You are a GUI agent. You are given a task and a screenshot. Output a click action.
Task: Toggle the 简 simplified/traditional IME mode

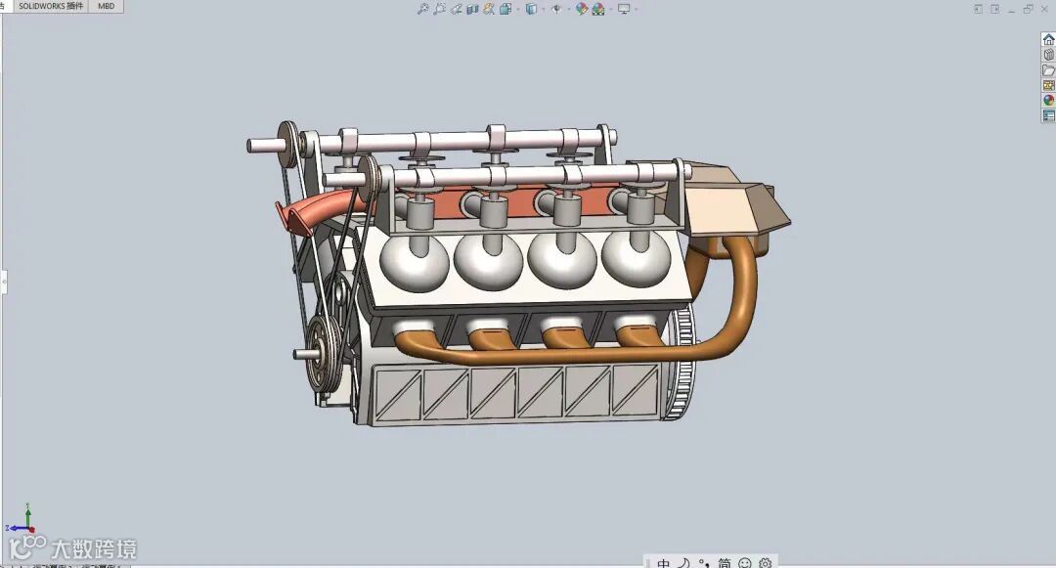(724, 562)
